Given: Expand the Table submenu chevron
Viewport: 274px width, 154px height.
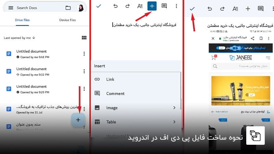Looking at the screenshot, I should [x=174, y=122].
